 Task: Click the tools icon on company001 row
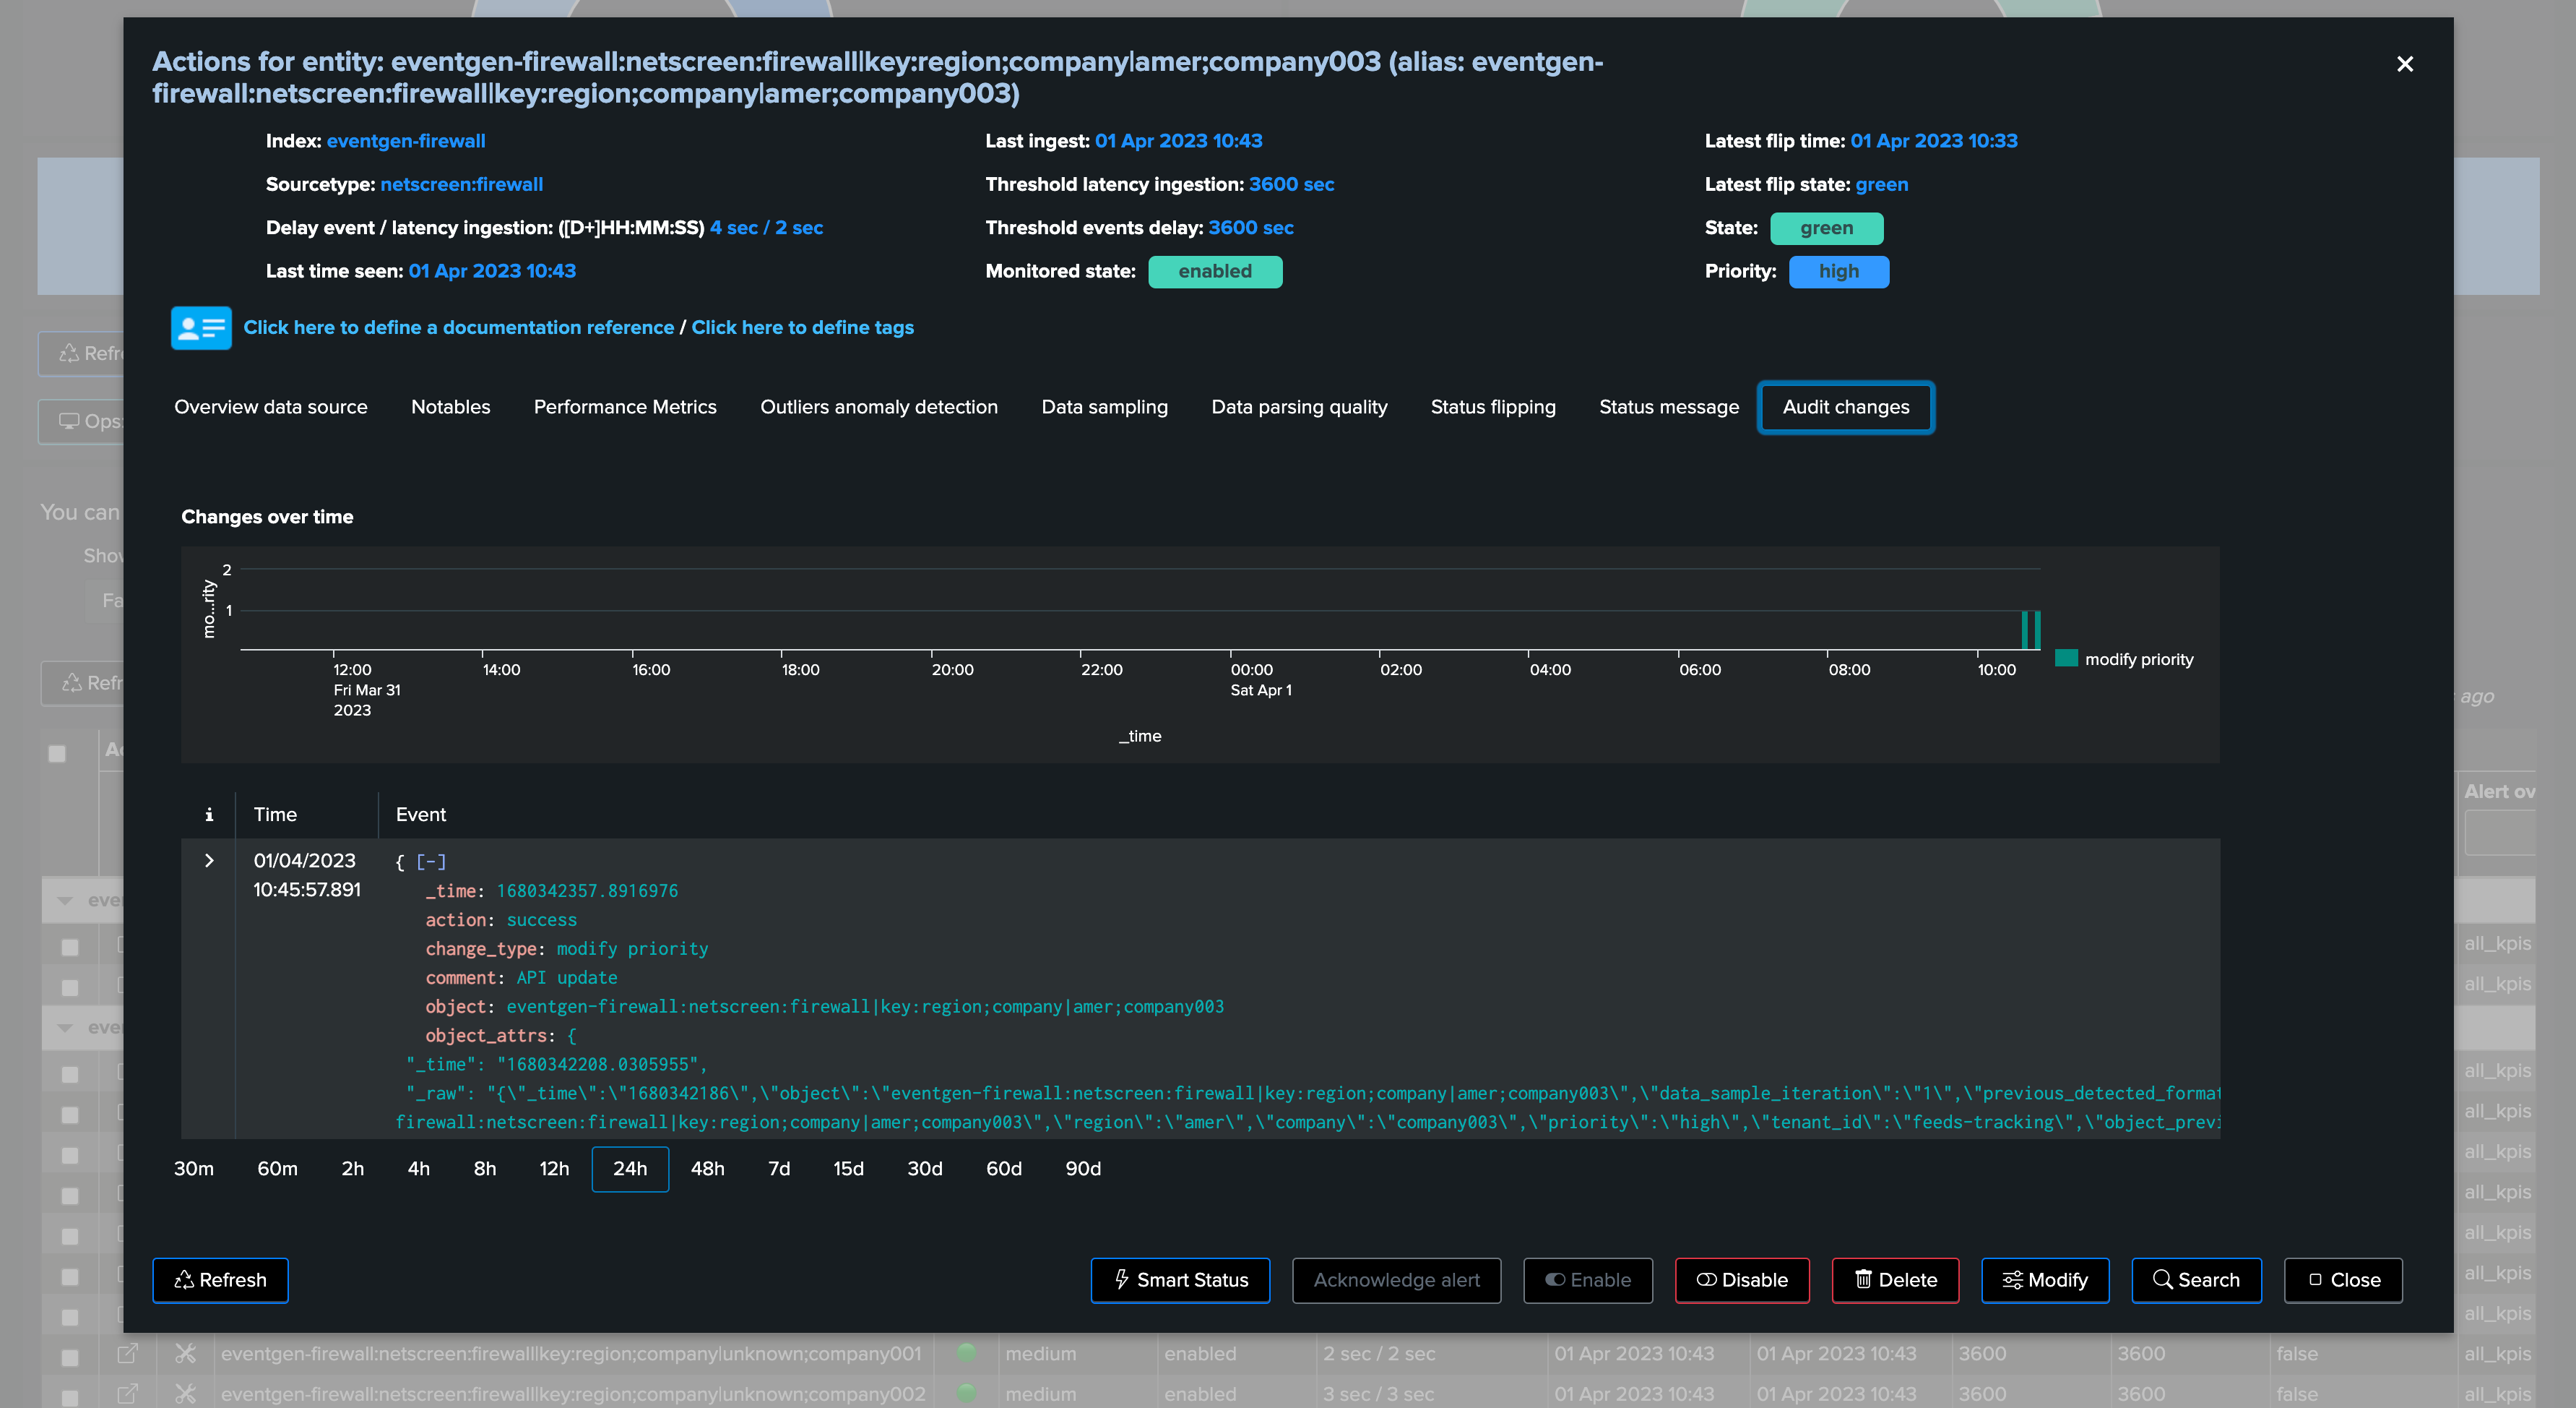tap(185, 1354)
